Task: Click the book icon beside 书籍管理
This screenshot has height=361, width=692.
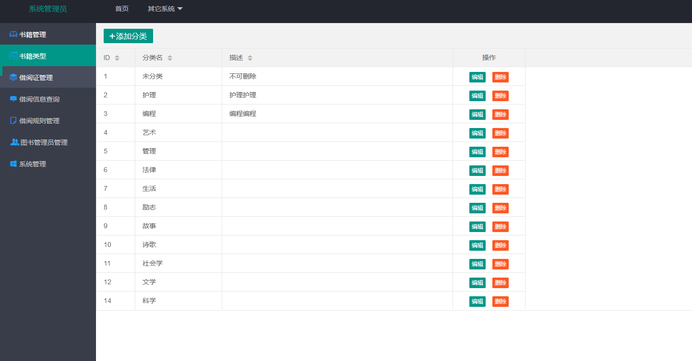Action: pos(12,34)
